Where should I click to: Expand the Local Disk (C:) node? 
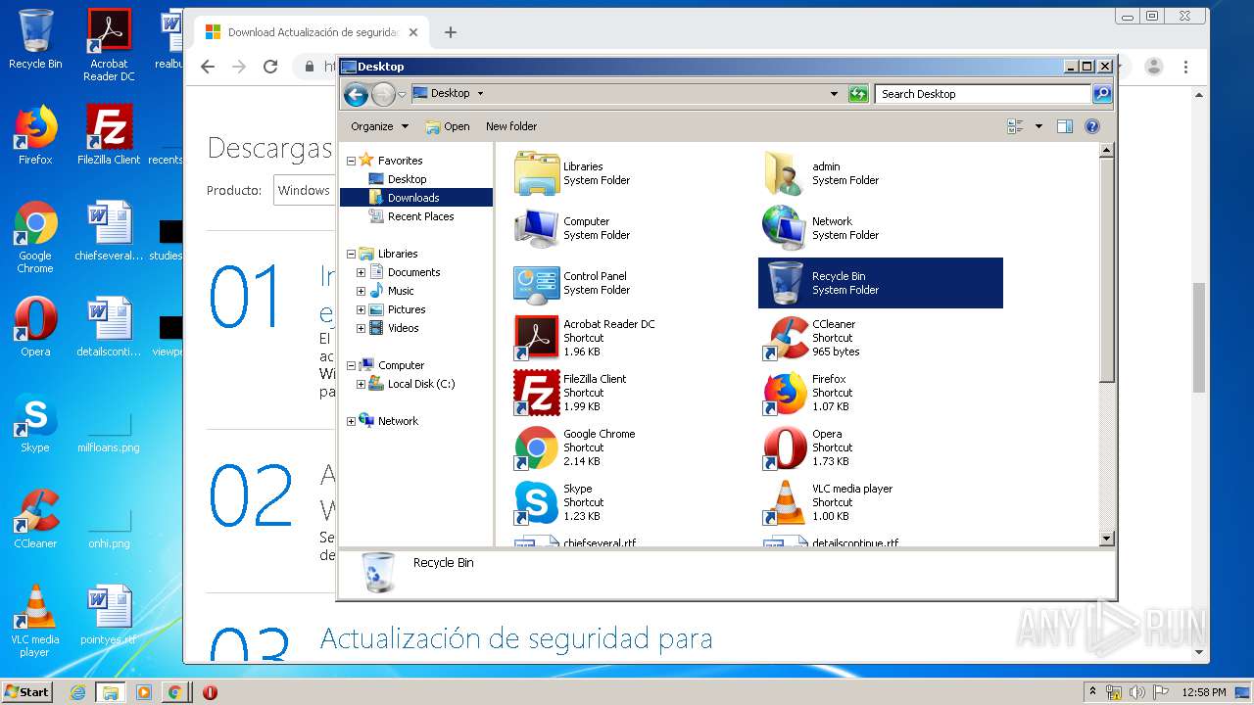pos(361,384)
